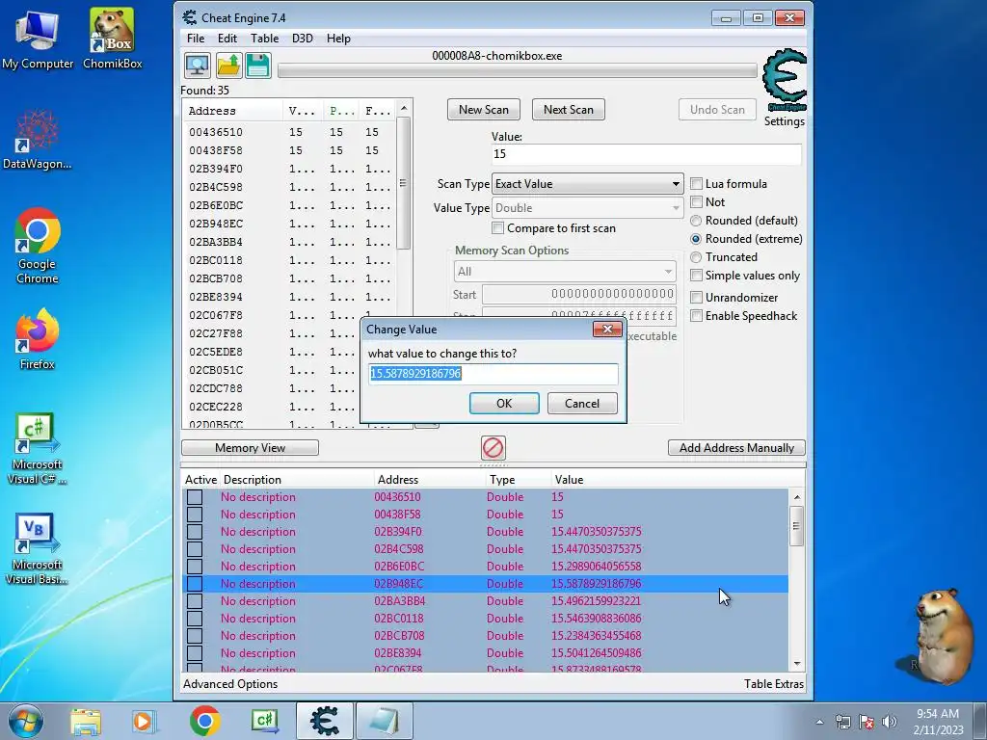Open the Visual C# taskbar icon

point(264,721)
